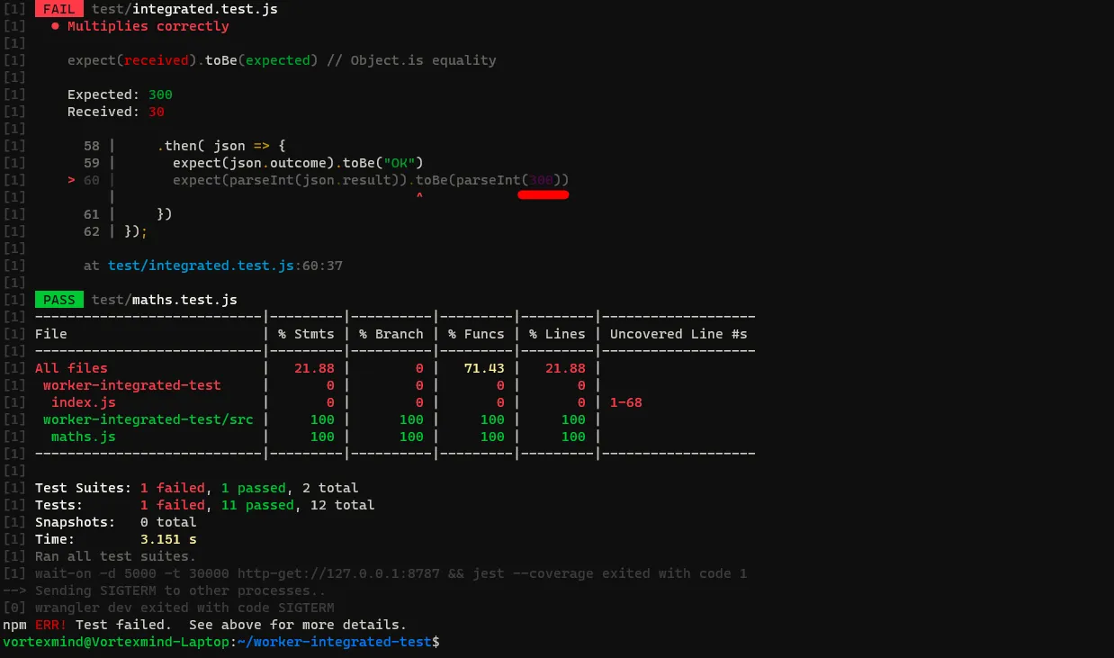Click the ~/worker-integrated-test prompt path
Image resolution: width=1114 pixels, height=658 pixels.
tap(334, 642)
